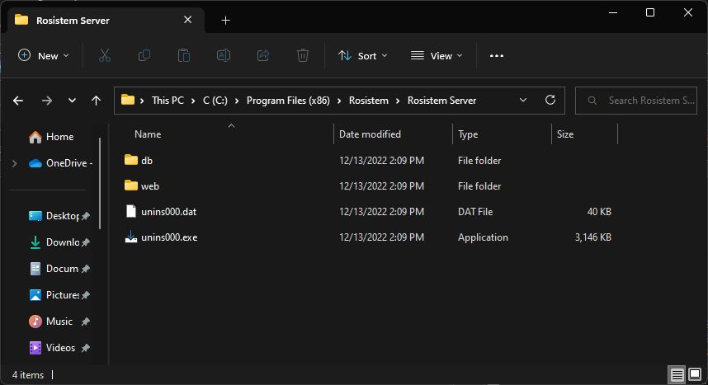Switch to large thumbnails view toggle
This screenshot has height=385, width=708.
(x=695, y=375)
